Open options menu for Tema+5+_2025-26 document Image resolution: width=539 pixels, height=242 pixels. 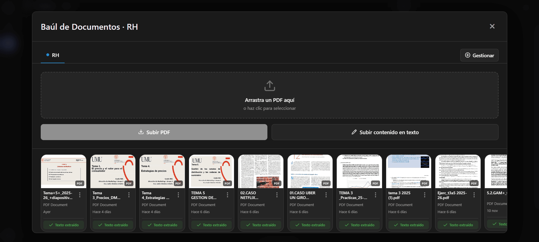pos(80,195)
